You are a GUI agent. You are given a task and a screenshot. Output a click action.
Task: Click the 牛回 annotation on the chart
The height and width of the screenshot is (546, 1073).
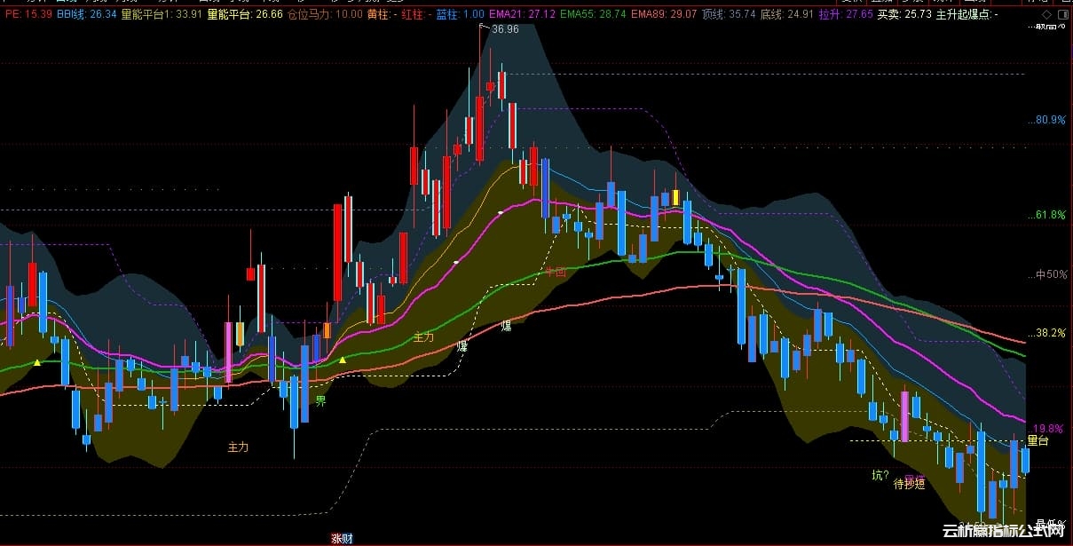pos(556,273)
